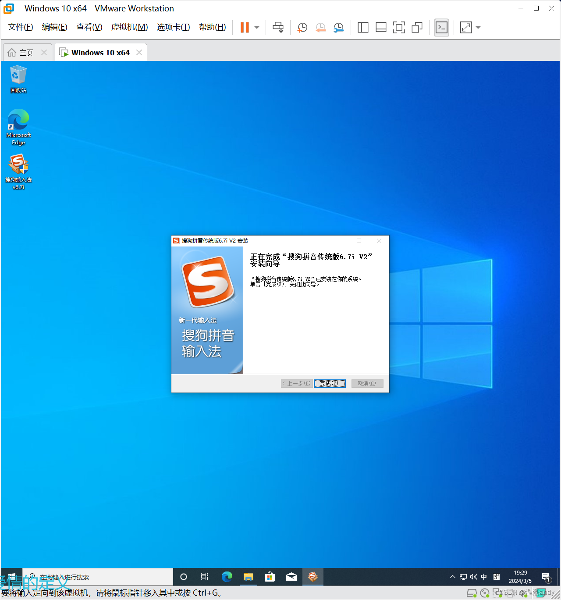Take a snapshot of the VM
The height and width of the screenshot is (600, 561).
(x=302, y=28)
